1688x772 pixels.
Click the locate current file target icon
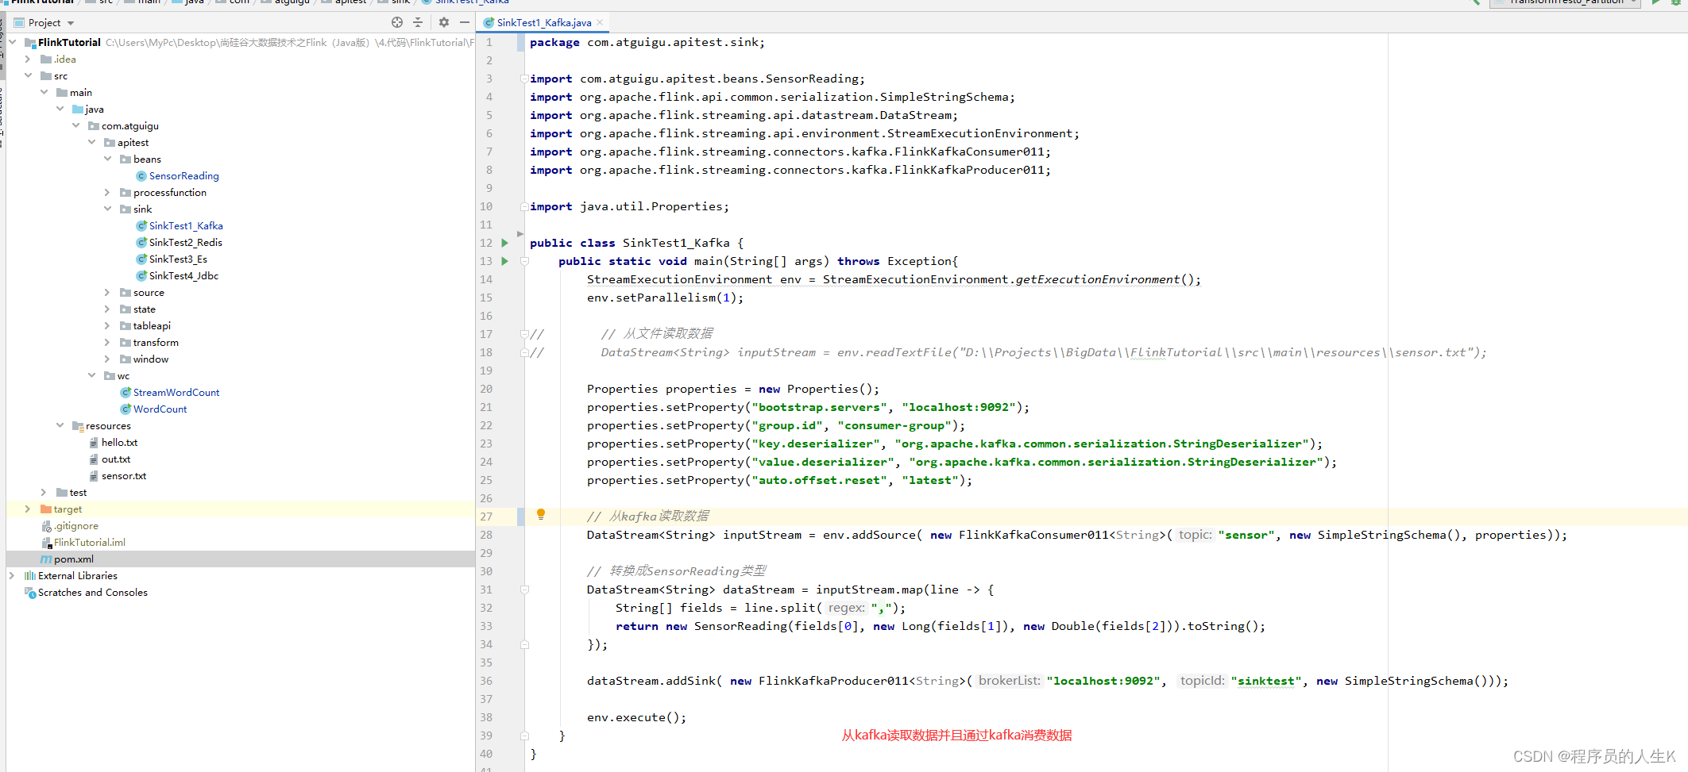click(x=397, y=23)
